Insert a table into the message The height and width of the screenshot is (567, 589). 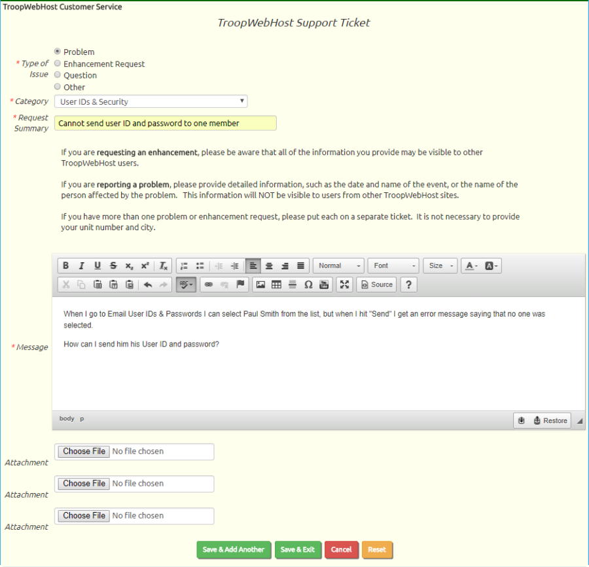276,284
